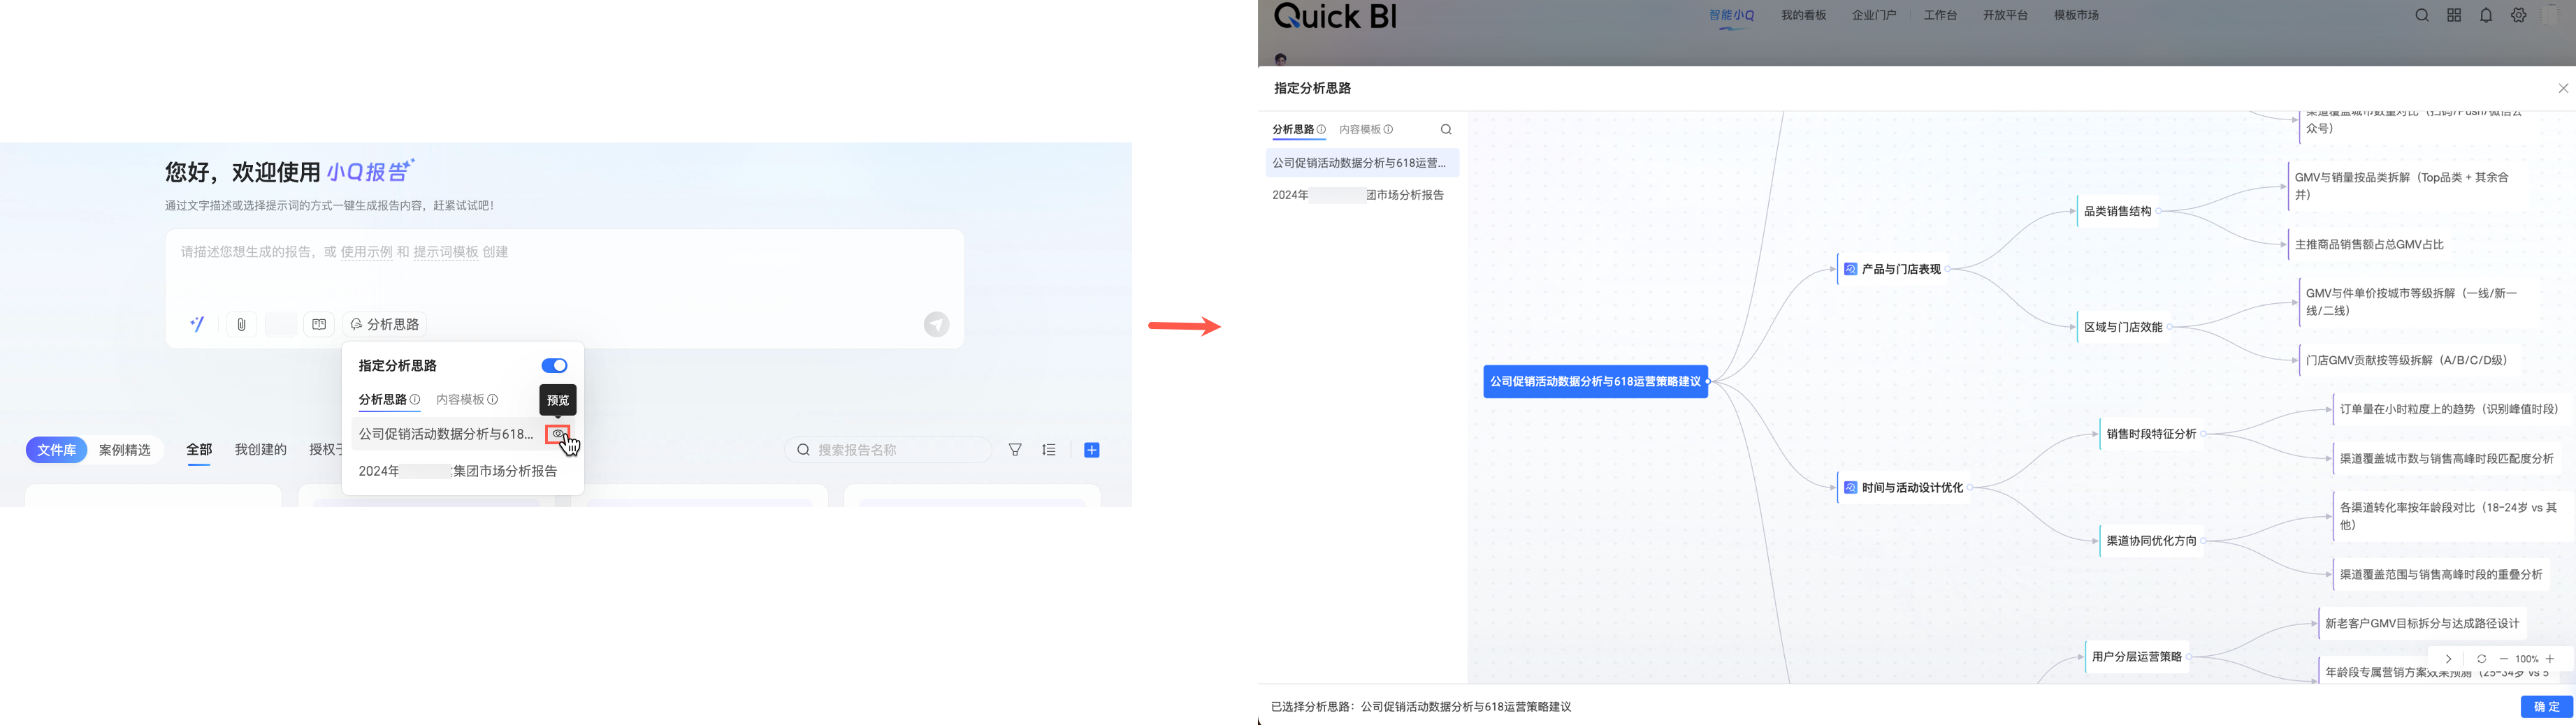
Task: Click the 主推商品销售额占总GMV占比 node
Action: 2369,244
